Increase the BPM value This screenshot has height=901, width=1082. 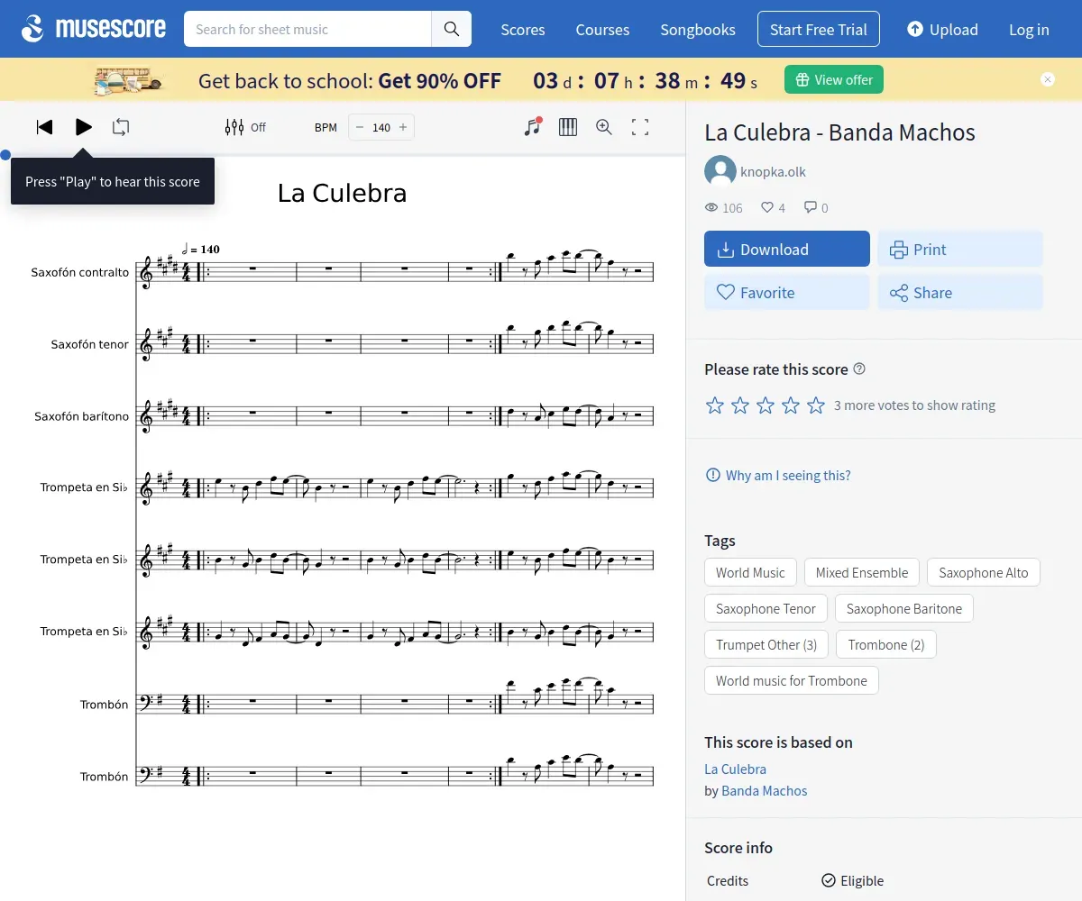(x=403, y=127)
